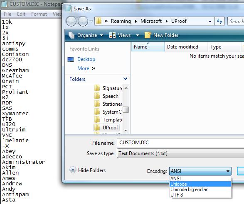Click the UProof breadcrumb segment
Screen dimensions: 244x204
pyautogui.click(x=179, y=21)
